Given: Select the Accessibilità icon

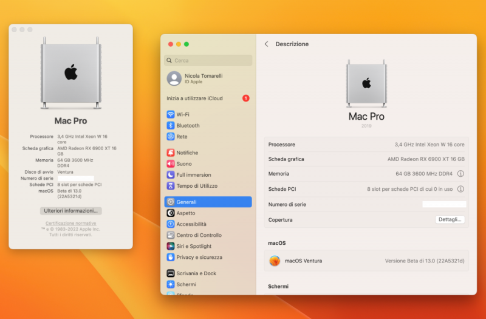Looking at the screenshot, I should pyautogui.click(x=171, y=224).
